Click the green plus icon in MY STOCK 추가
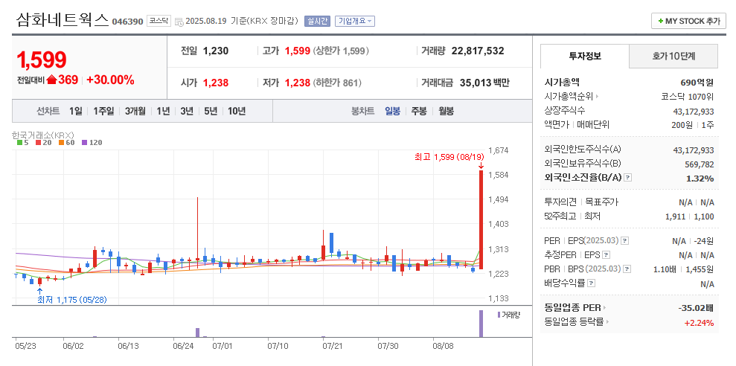The height and width of the screenshot is (366, 736). pyautogui.click(x=661, y=21)
